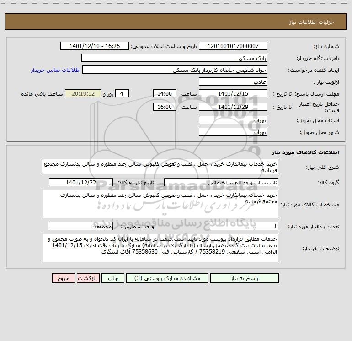Click the remaining time countdown 20:19:12

coord(83,93)
